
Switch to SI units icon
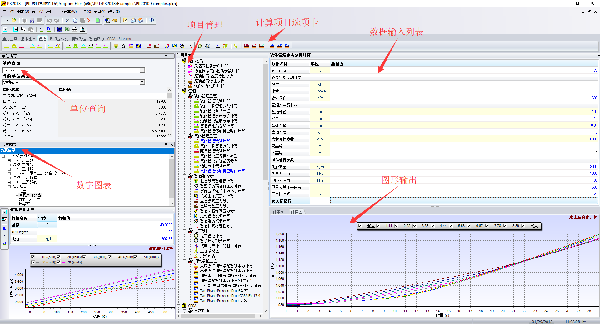pyautogui.click(x=42, y=29)
